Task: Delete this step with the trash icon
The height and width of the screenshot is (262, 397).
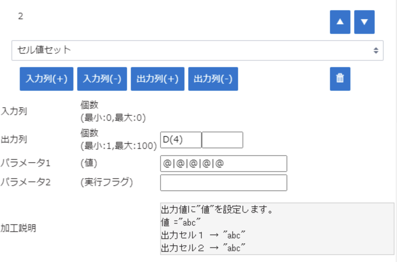Action: click(x=340, y=79)
